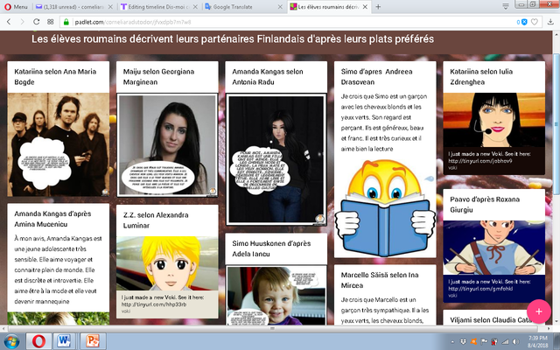Select post title Marcello Säisä selon Ina Mircea

380,280
